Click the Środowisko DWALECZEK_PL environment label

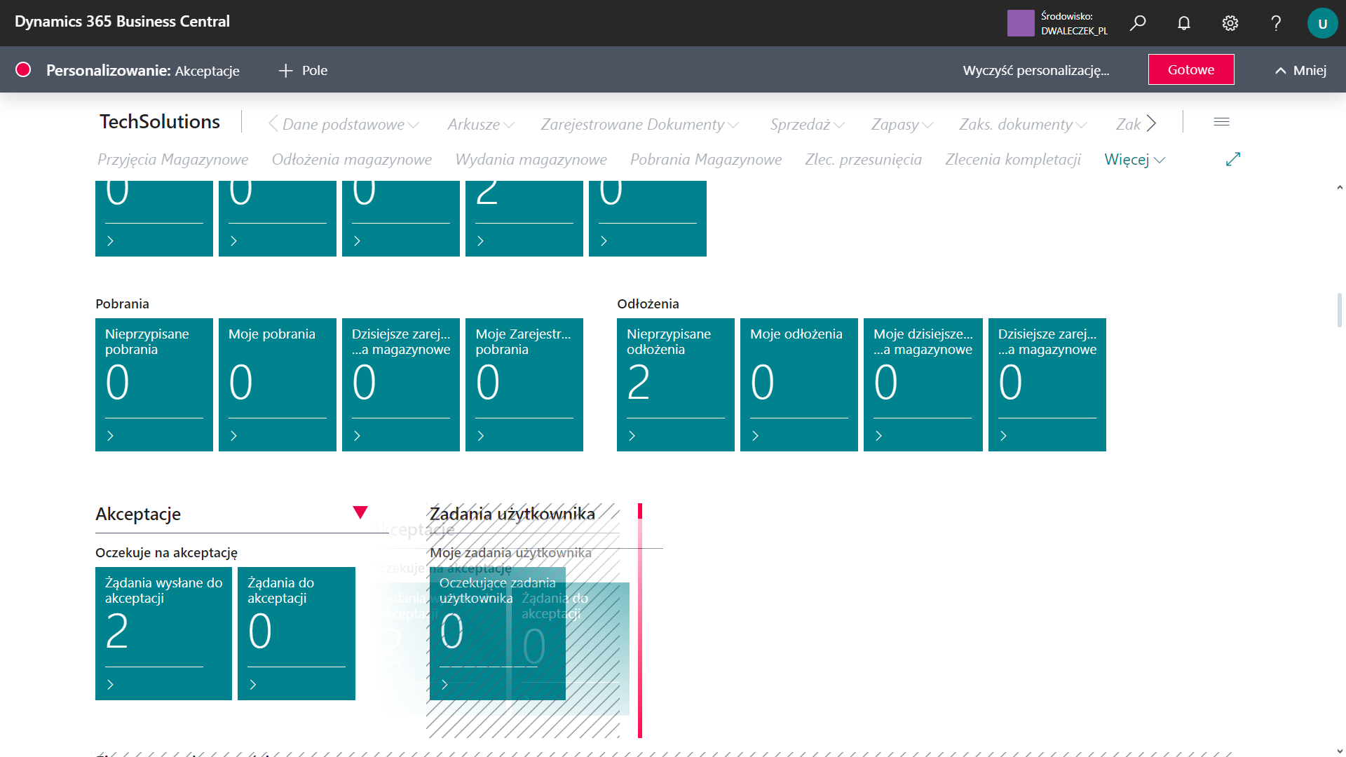click(1074, 23)
